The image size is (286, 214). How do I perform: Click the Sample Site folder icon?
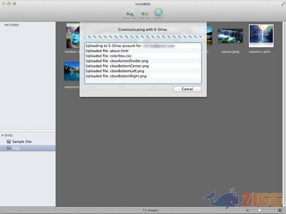pos(9,141)
